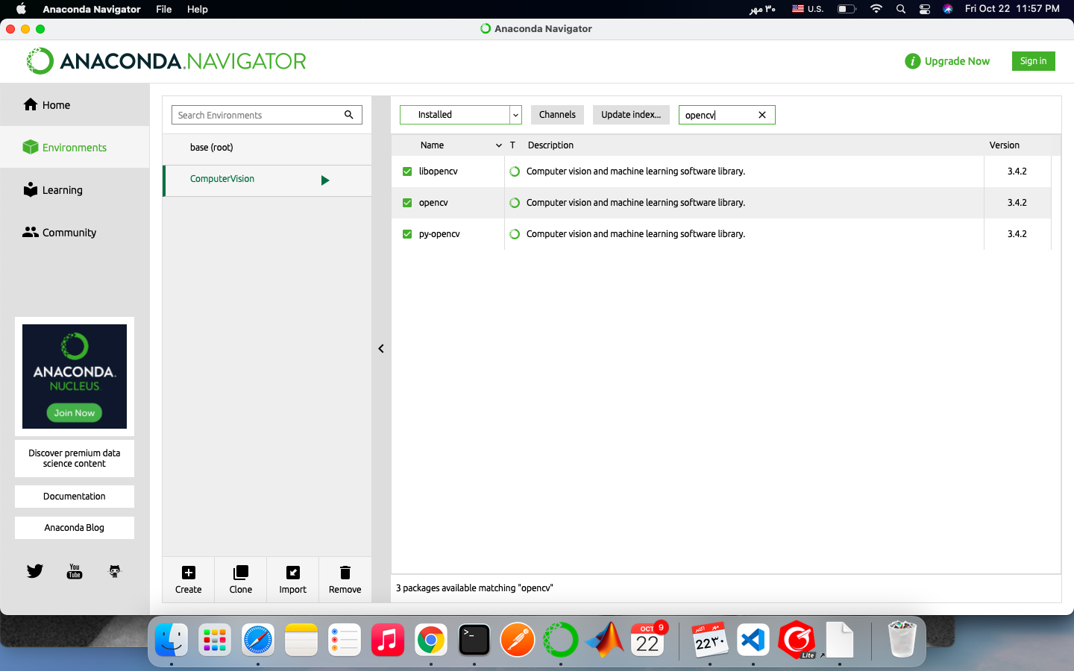Run the ComputerVision environment play arrow
Image resolution: width=1074 pixels, height=671 pixels.
325,180
